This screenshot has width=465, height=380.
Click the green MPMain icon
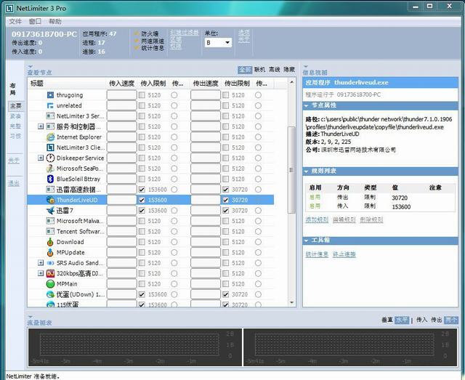click(50, 284)
